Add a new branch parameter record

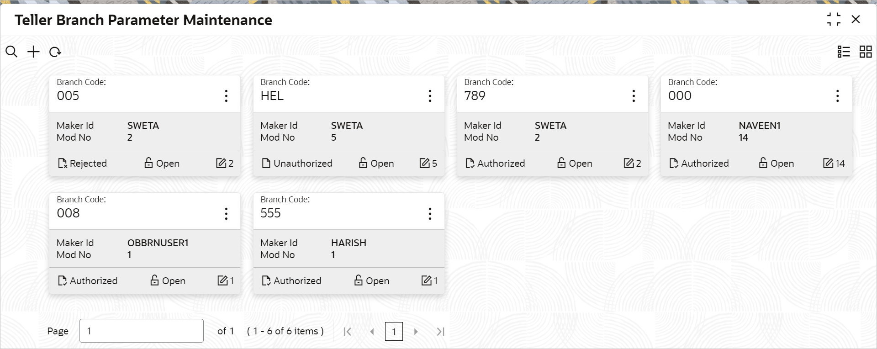tap(33, 52)
